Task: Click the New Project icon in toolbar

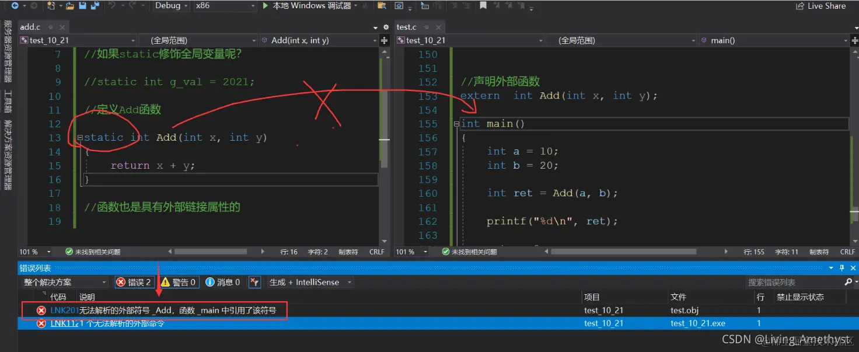Action: (x=50, y=5)
